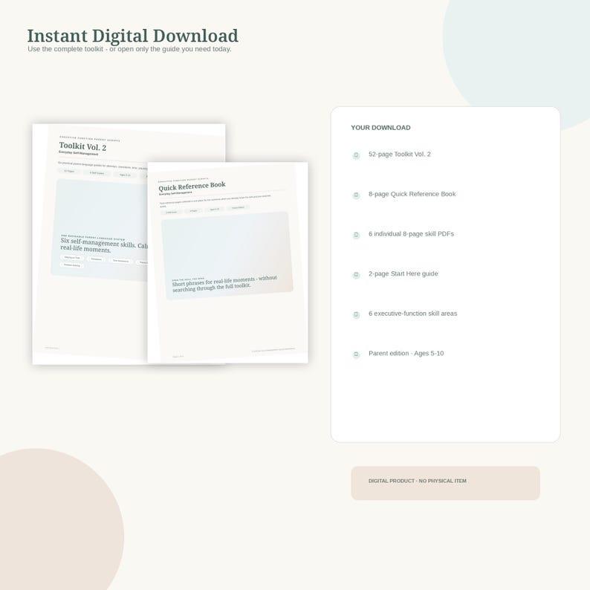Click the 'Quick Reference Book' title on the front page

click(192, 187)
